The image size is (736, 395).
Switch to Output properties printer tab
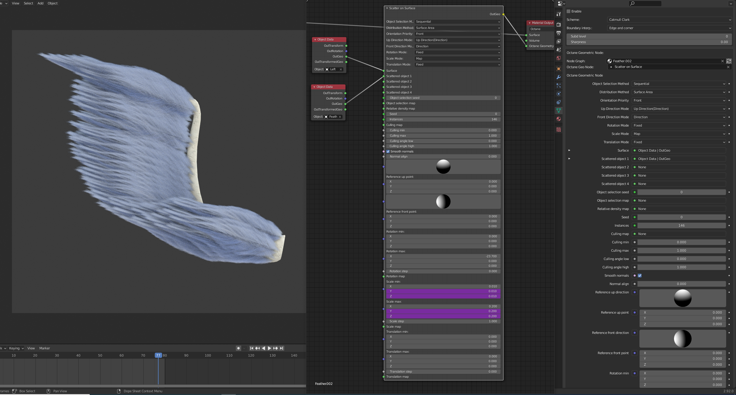pyautogui.click(x=559, y=33)
